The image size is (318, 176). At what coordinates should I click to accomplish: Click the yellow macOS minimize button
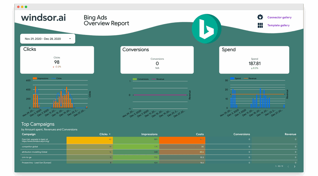point(22,7)
